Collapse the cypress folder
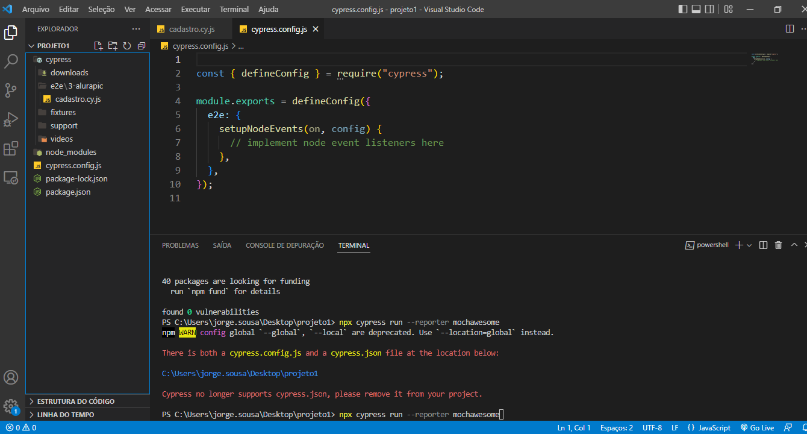 pyautogui.click(x=87, y=59)
